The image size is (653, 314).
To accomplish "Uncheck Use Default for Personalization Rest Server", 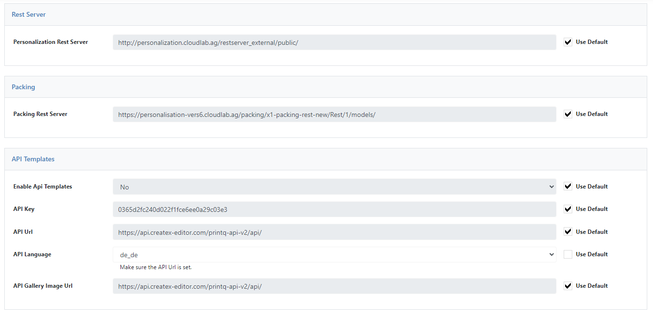I will (x=568, y=42).
